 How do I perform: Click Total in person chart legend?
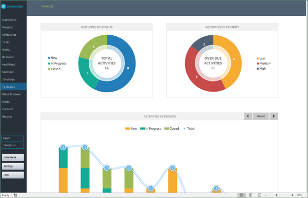(189, 129)
